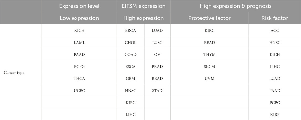This screenshot has width=301, height=120.
Task: Click the "Cancer type" row label
Action: (14, 72)
